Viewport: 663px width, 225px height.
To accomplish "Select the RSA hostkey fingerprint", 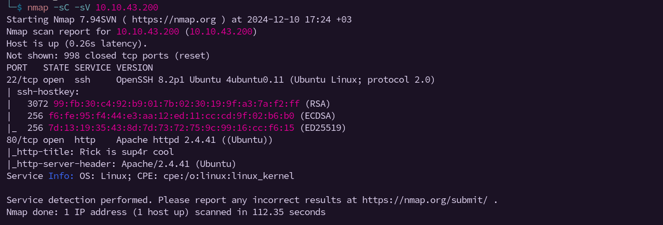I will tap(176, 104).
